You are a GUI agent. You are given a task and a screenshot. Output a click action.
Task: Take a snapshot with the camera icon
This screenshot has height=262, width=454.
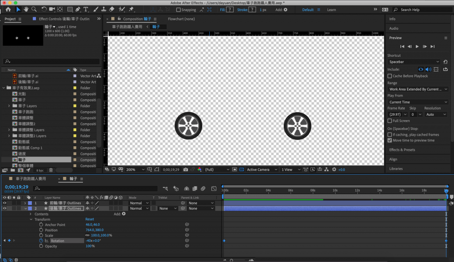click(x=186, y=170)
